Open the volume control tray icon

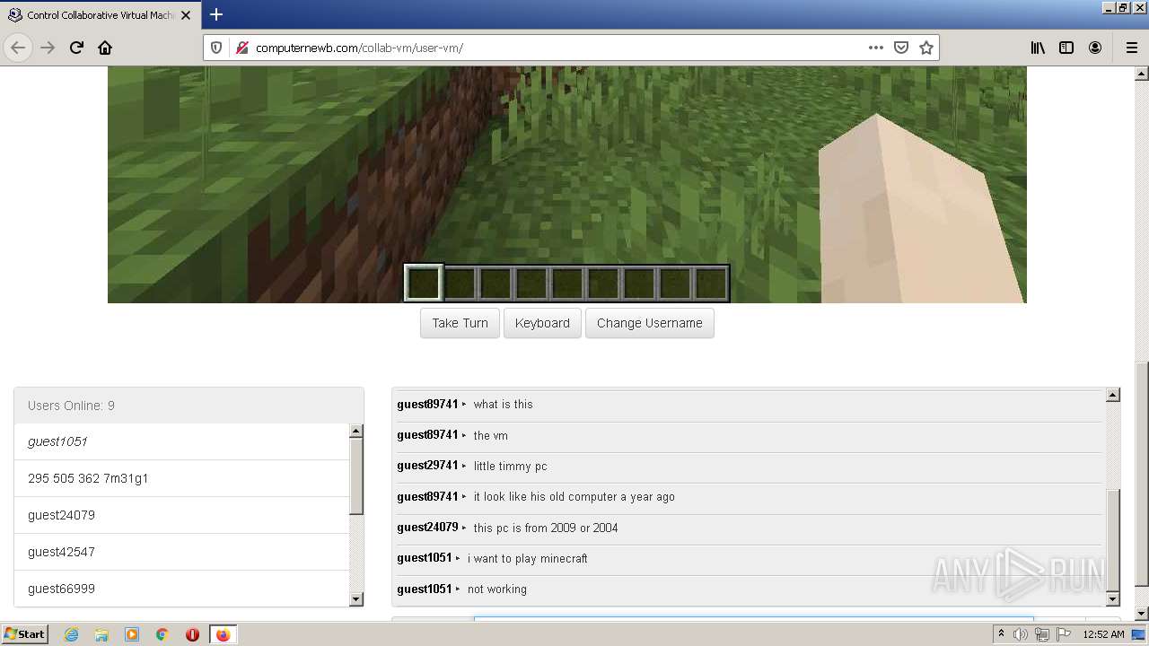(x=1021, y=634)
